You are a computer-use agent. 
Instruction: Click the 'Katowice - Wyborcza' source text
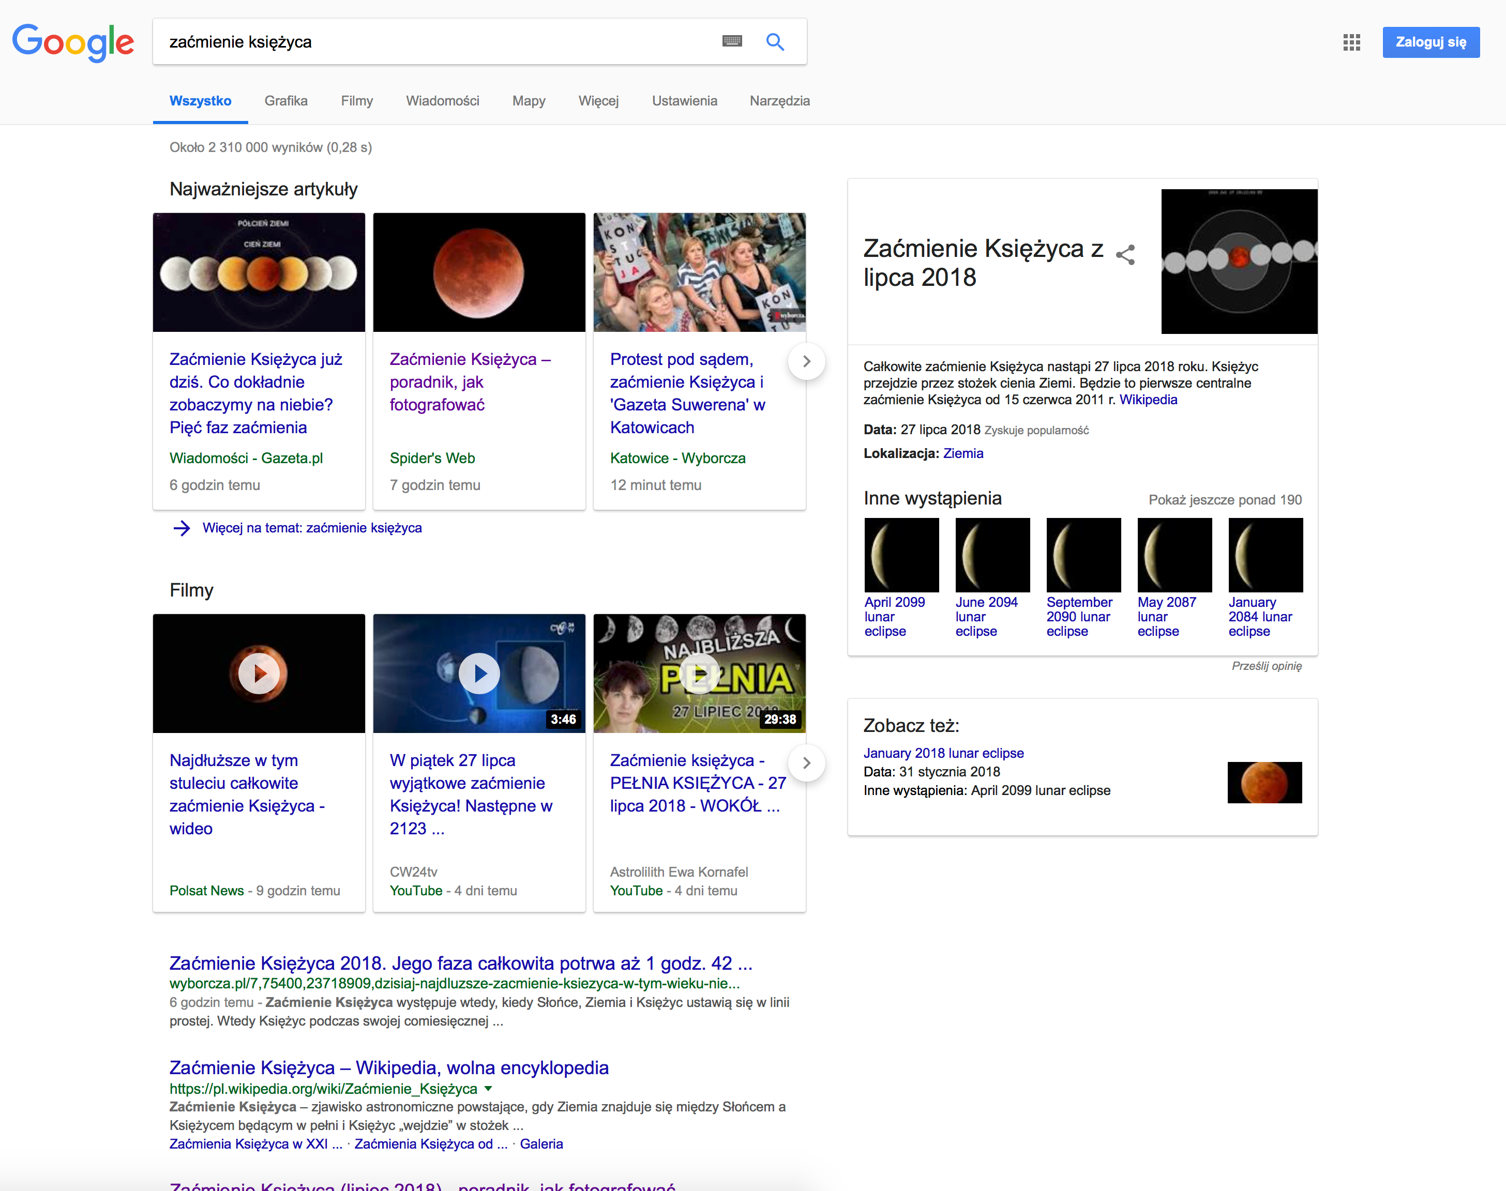[x=678, y=458]
